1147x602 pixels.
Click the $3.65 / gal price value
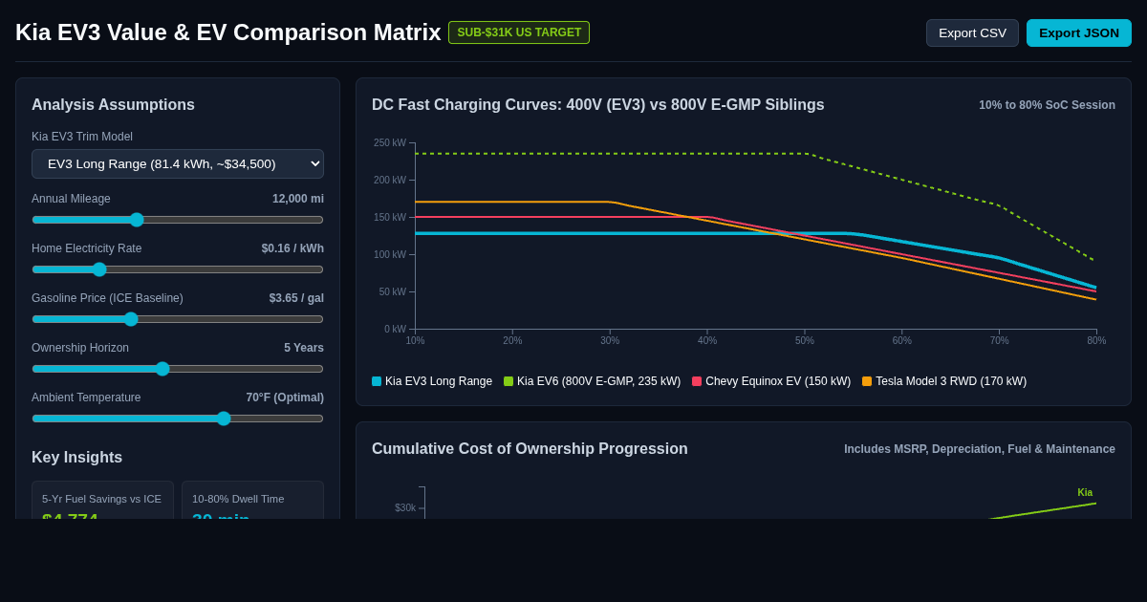[296, 298]
